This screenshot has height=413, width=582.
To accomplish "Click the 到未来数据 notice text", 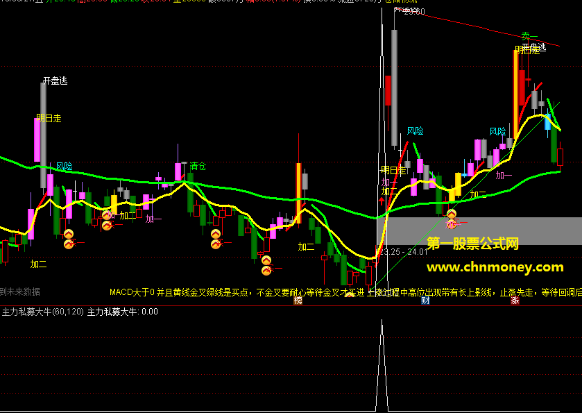I will (x=19, y=292).
